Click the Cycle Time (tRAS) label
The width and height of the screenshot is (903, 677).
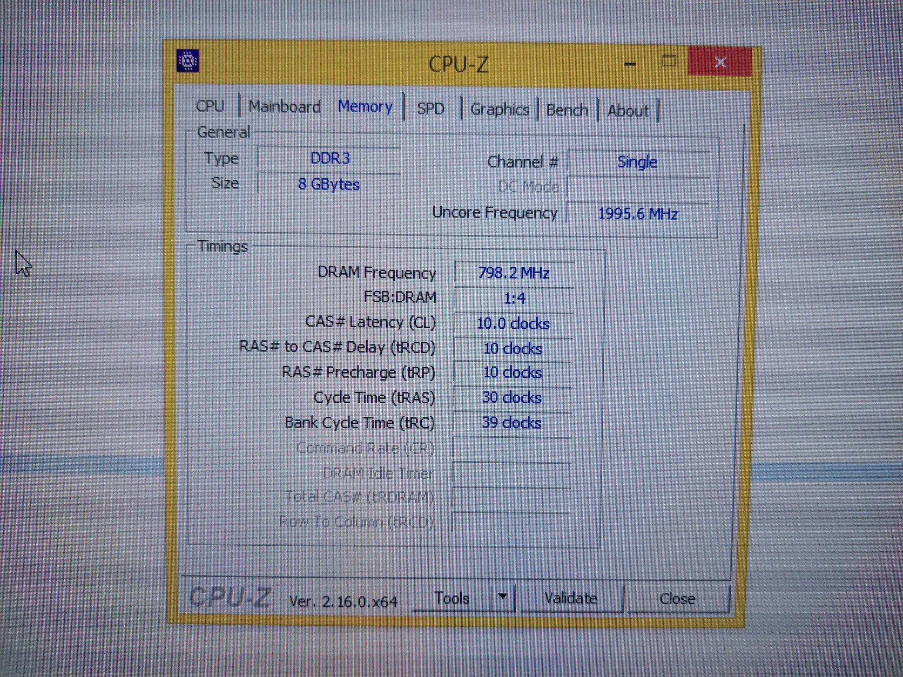374,398
